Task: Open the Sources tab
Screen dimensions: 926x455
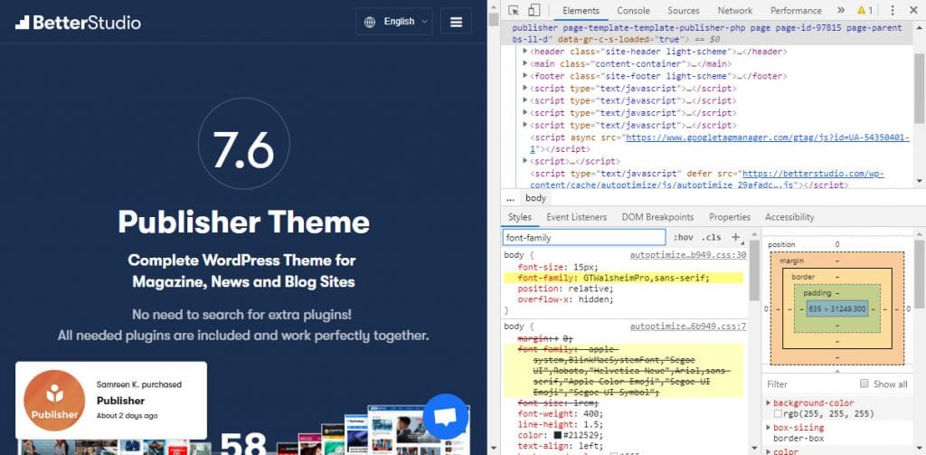Action: coord(684,10)
